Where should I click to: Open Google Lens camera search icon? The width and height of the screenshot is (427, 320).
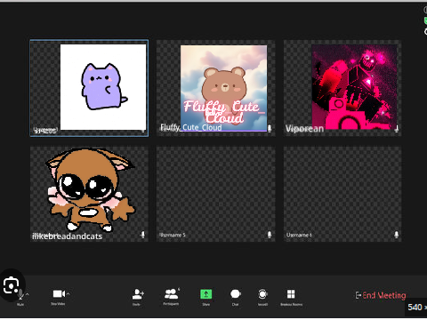(x=11, y=285)
